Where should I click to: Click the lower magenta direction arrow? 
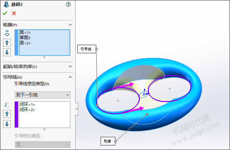[x=133, y=110]
